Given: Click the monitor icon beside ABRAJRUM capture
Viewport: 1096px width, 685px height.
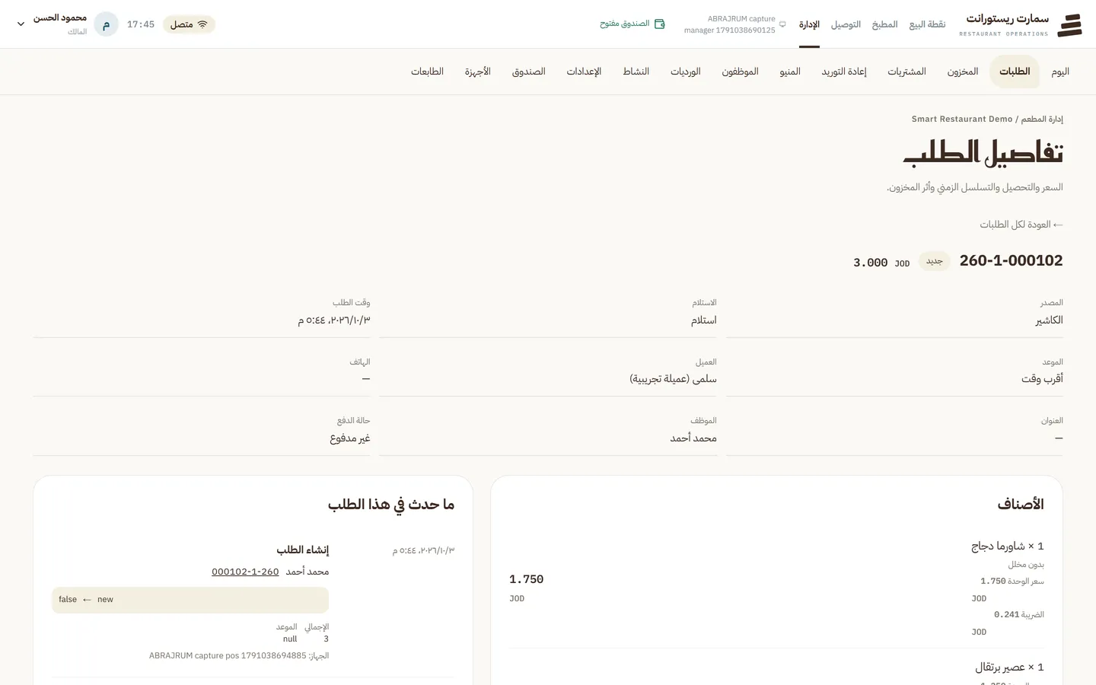Looking at the screenshot, I should pyautogui.click(x=782, y=24).
